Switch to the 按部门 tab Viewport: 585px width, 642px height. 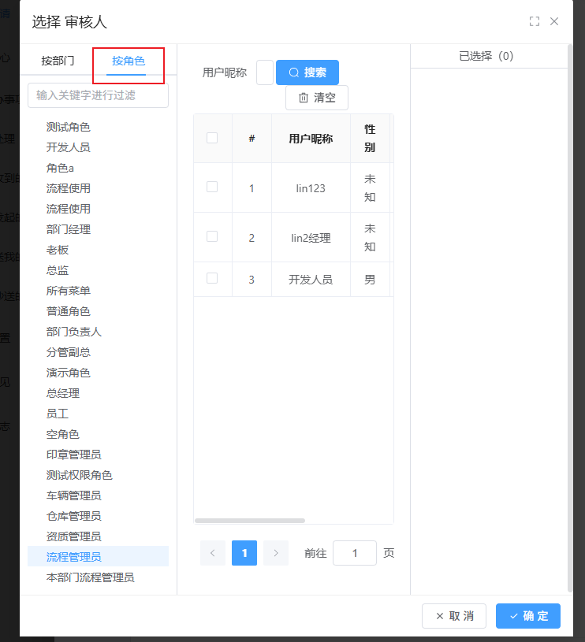pos(58,61)
